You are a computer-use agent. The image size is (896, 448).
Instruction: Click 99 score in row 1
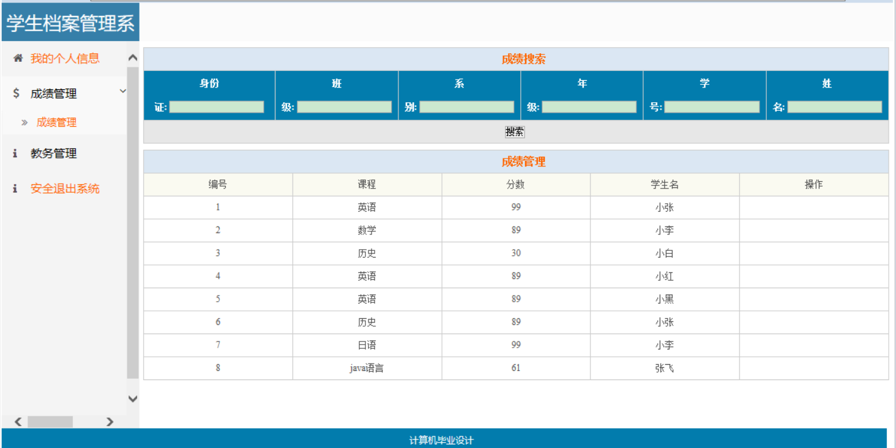(x=516, y=207)
